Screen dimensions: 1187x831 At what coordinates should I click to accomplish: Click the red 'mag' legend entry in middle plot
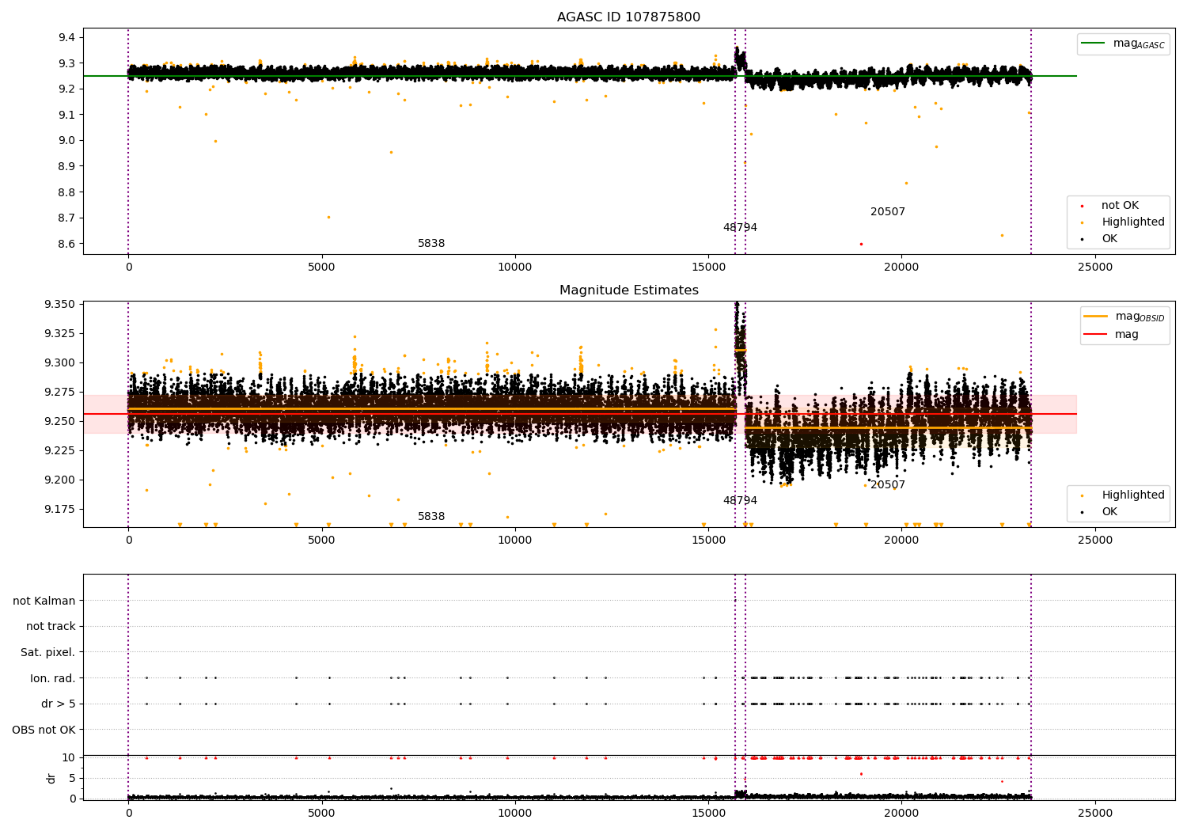[x=1126, y=334]
